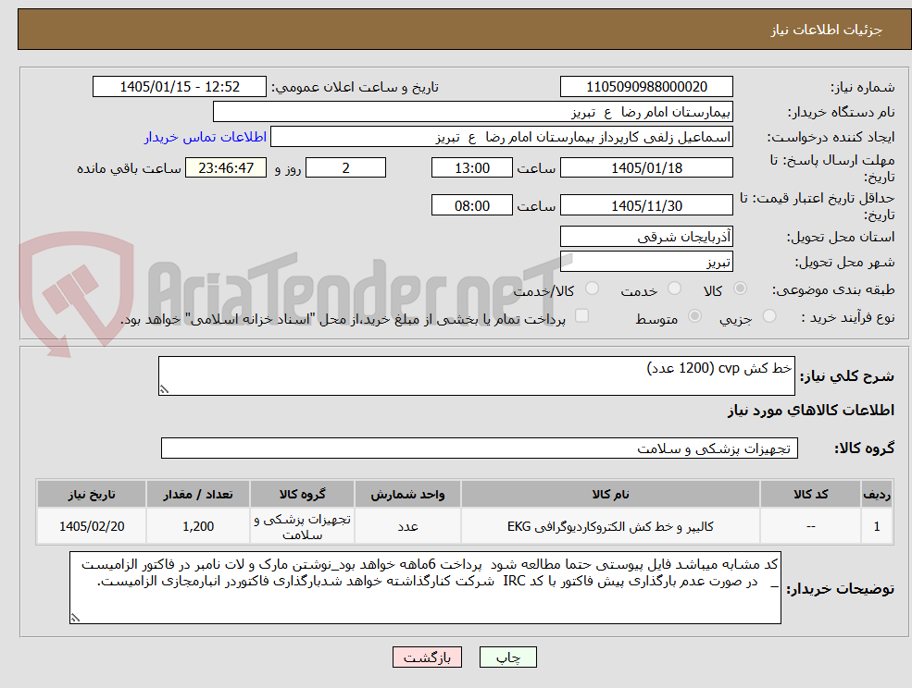The height and width of the screenshot is (688, 912).
Task: Click the گروه کالا column header
Action: 303,494
